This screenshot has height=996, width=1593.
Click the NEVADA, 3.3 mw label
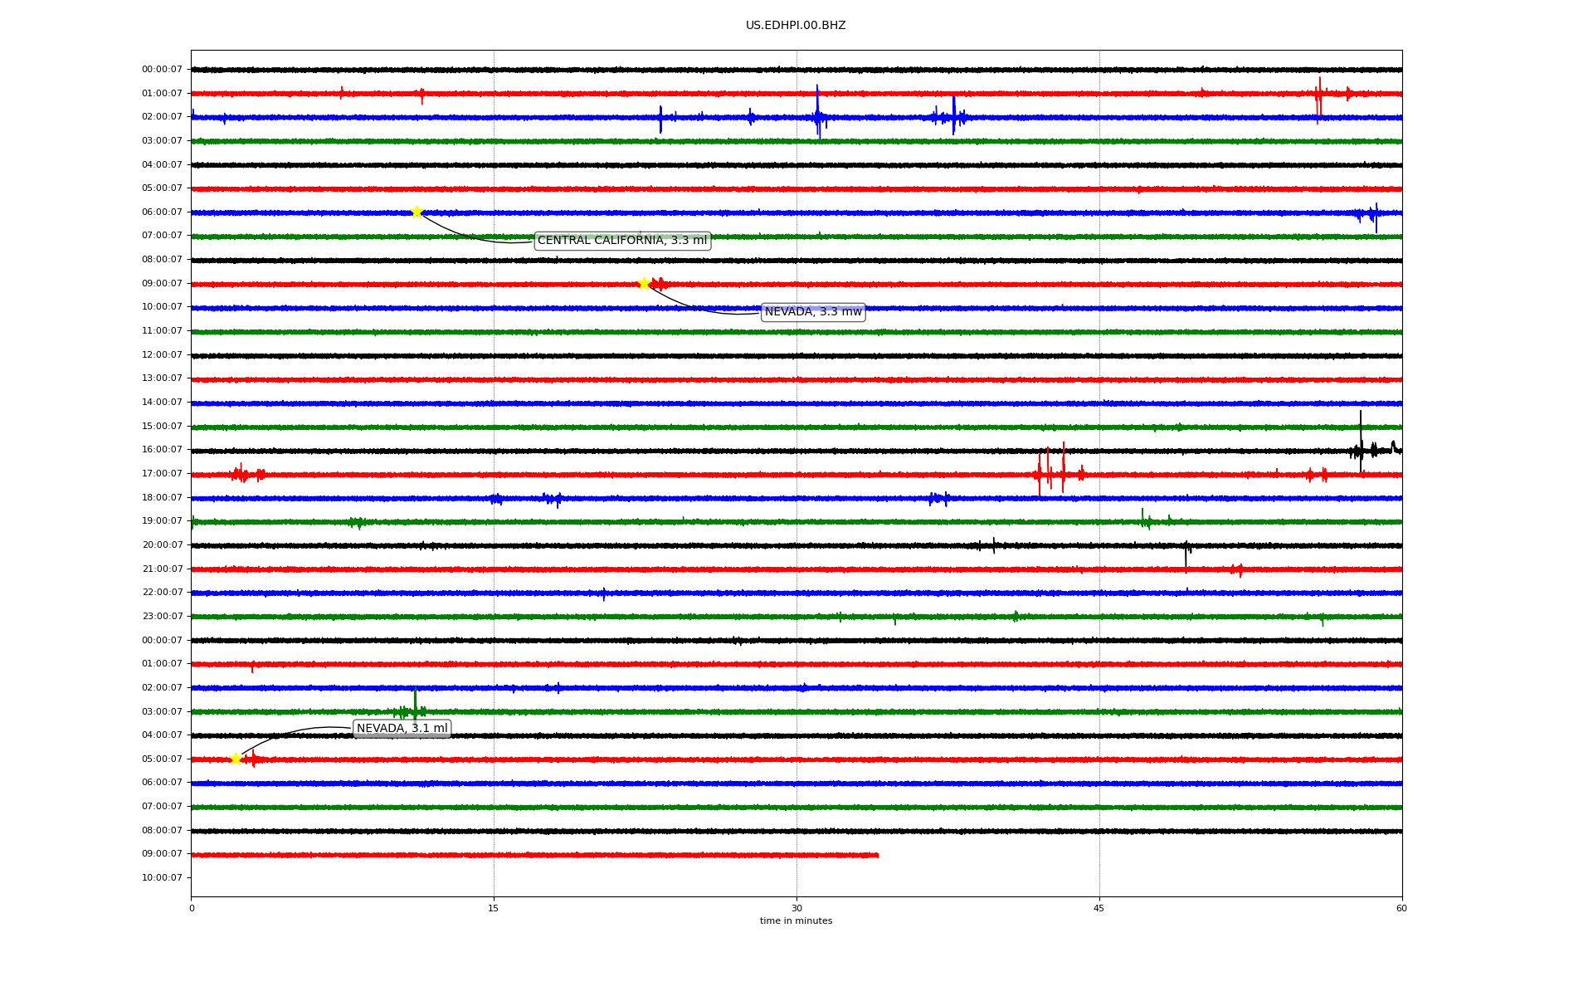tap(813, 312)
